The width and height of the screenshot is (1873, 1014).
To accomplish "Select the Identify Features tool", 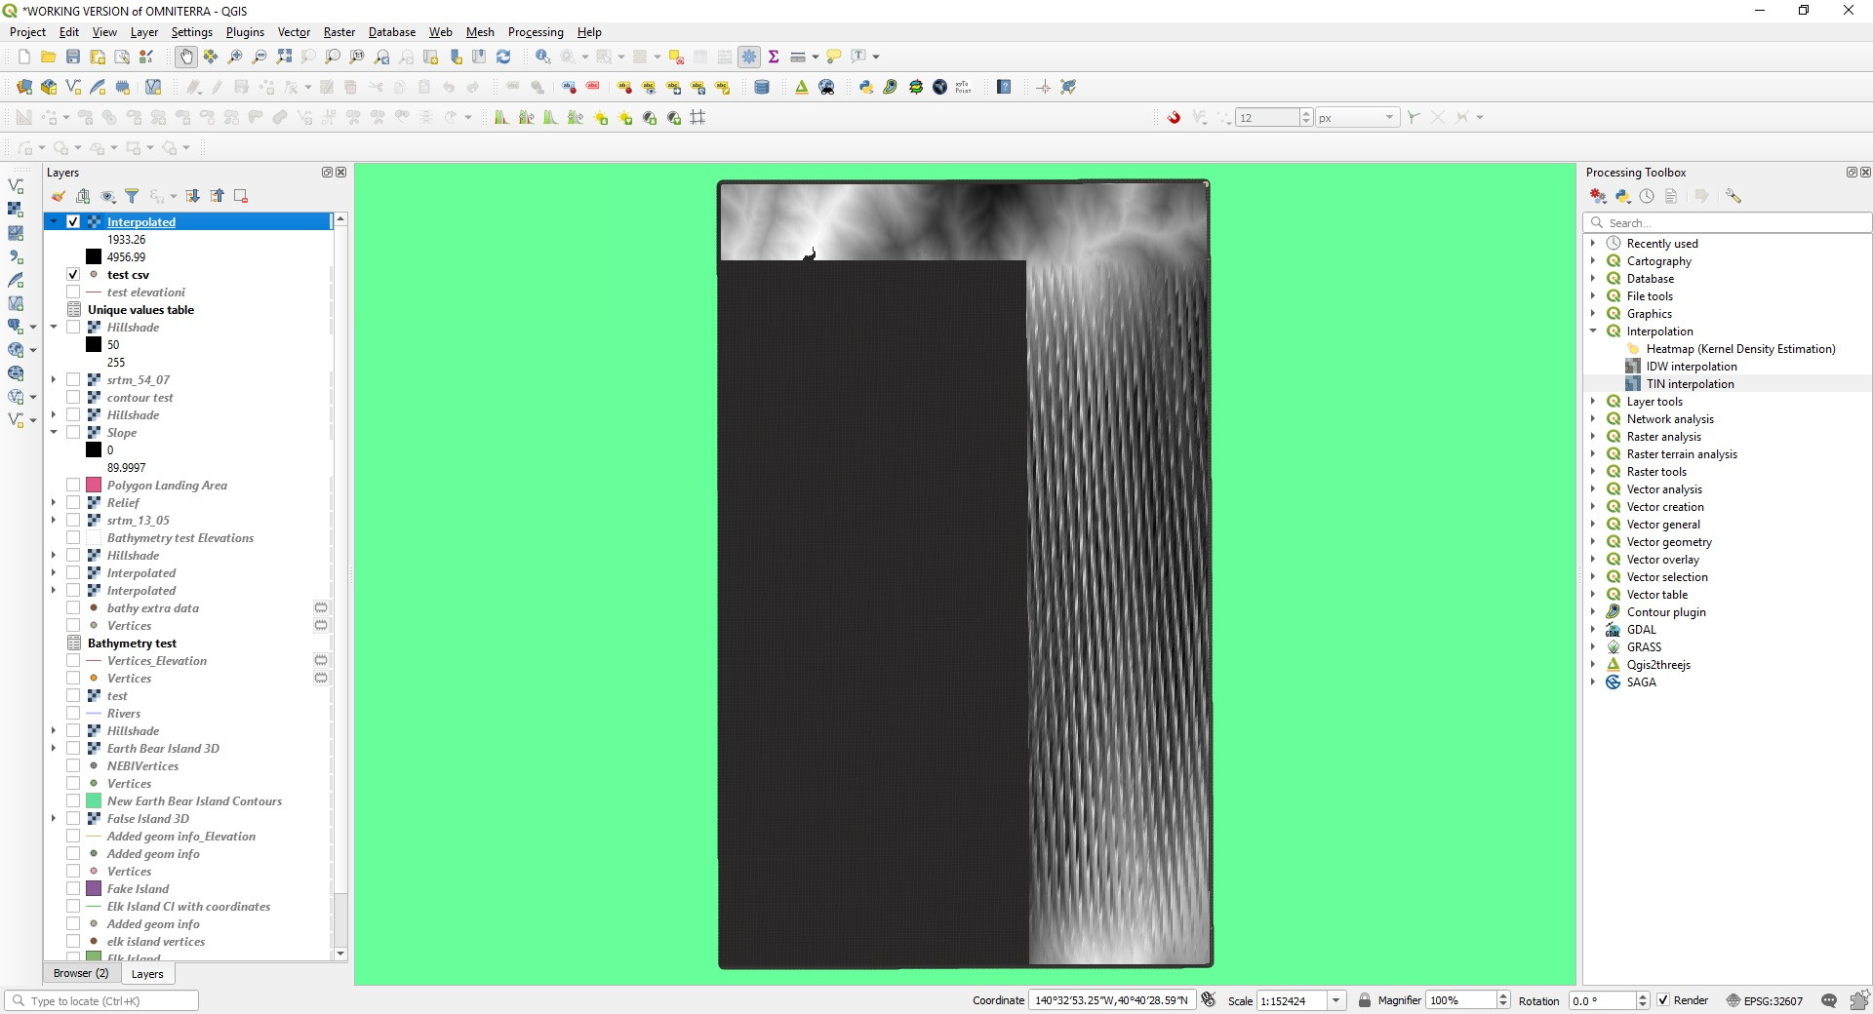I will (543, 57).
